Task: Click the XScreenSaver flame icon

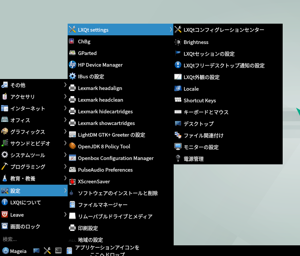Action: pos(72,181)
